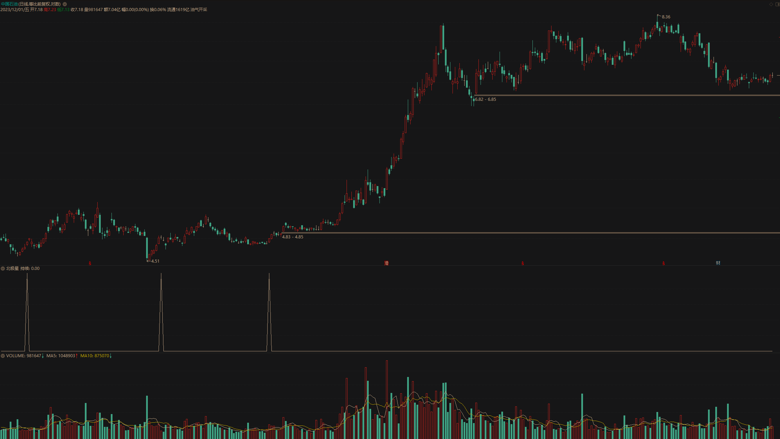Image resolution: width=780 pixels, height=439 pixels.
Task: Click the 8.36 high price flag
Action: click(x=664, y=17)
